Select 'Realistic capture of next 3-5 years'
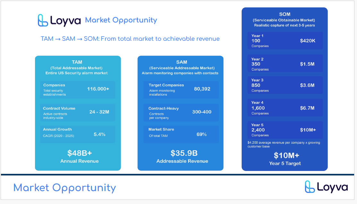 [x=284, y=25]
